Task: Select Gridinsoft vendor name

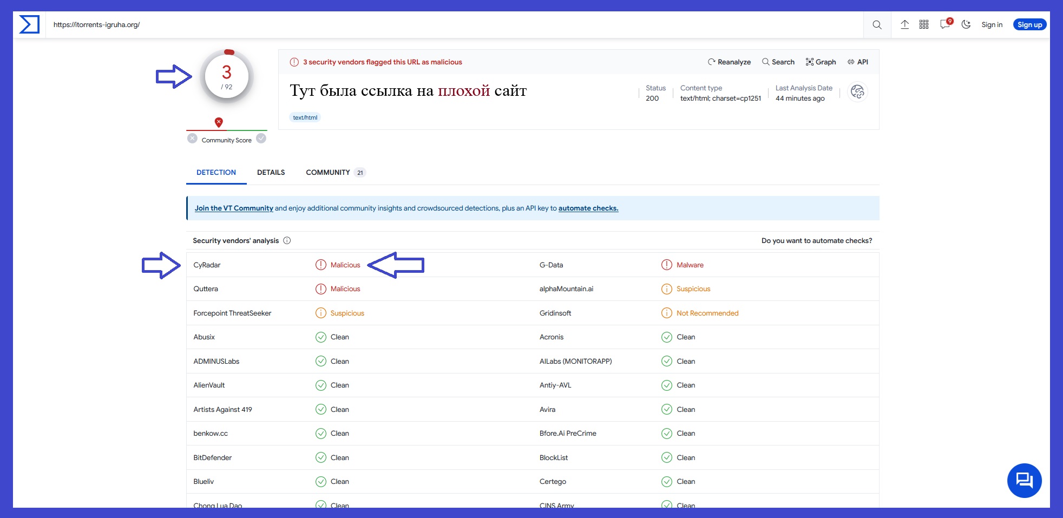Action: pyautogui.click(x=555, y=313)
